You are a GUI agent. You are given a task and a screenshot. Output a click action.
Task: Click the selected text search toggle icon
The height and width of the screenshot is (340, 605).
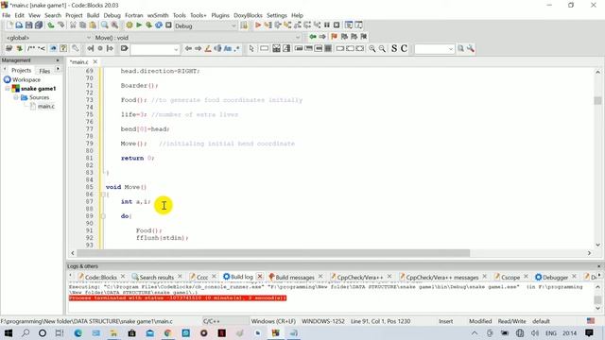click(217, 48)
